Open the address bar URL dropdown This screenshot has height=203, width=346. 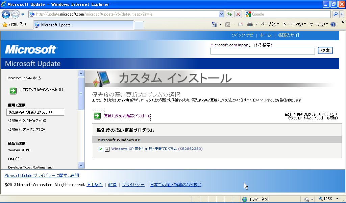pyautogui.click(x=222, y=14)
